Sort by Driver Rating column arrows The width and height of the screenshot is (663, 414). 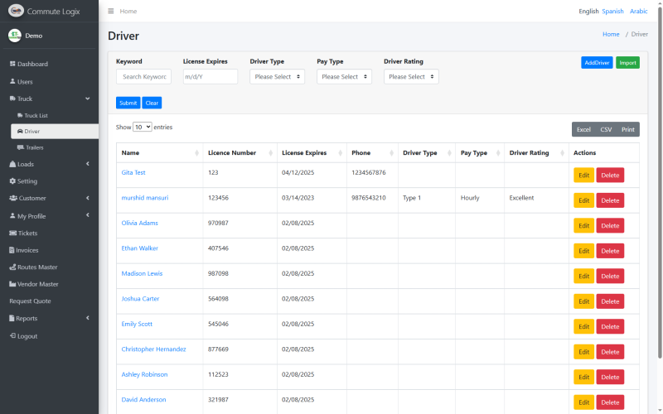coord(562,153)
